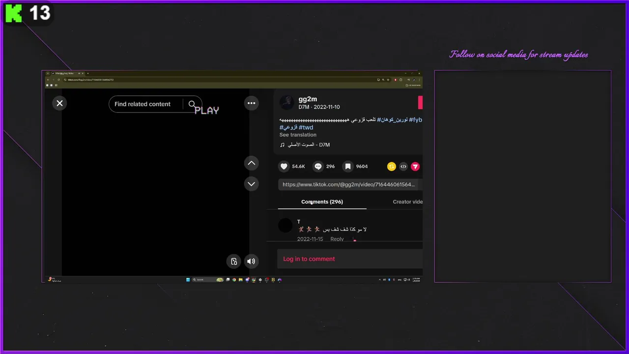
Task: Open the gg2m username link
Action: pos(308,99)
